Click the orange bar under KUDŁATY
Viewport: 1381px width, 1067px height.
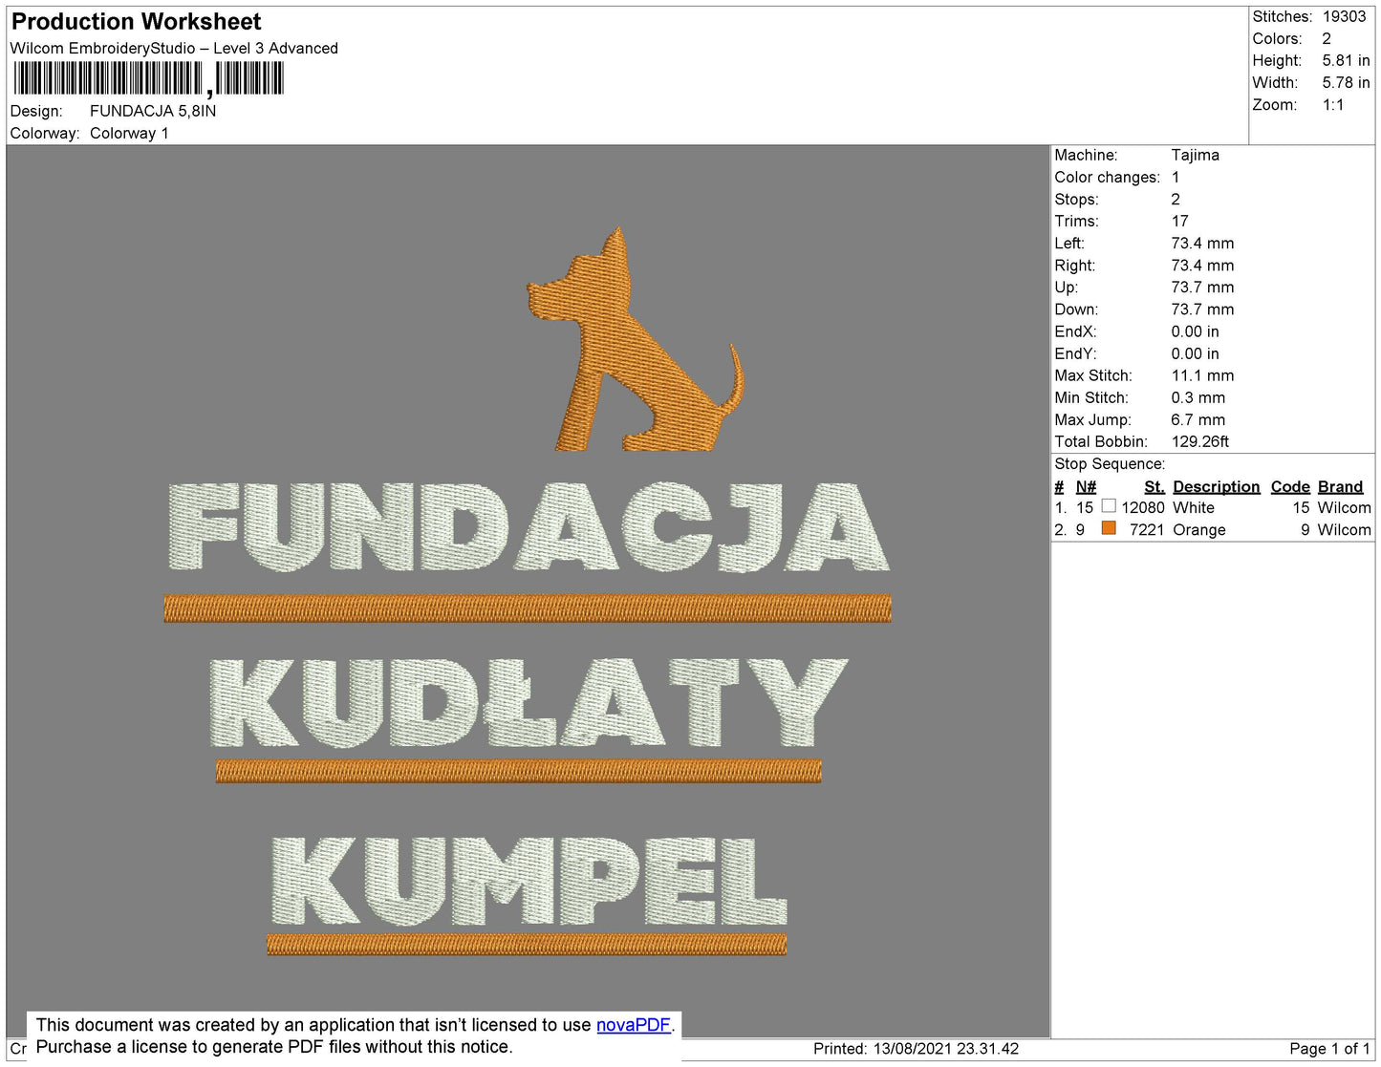[519, 771]
